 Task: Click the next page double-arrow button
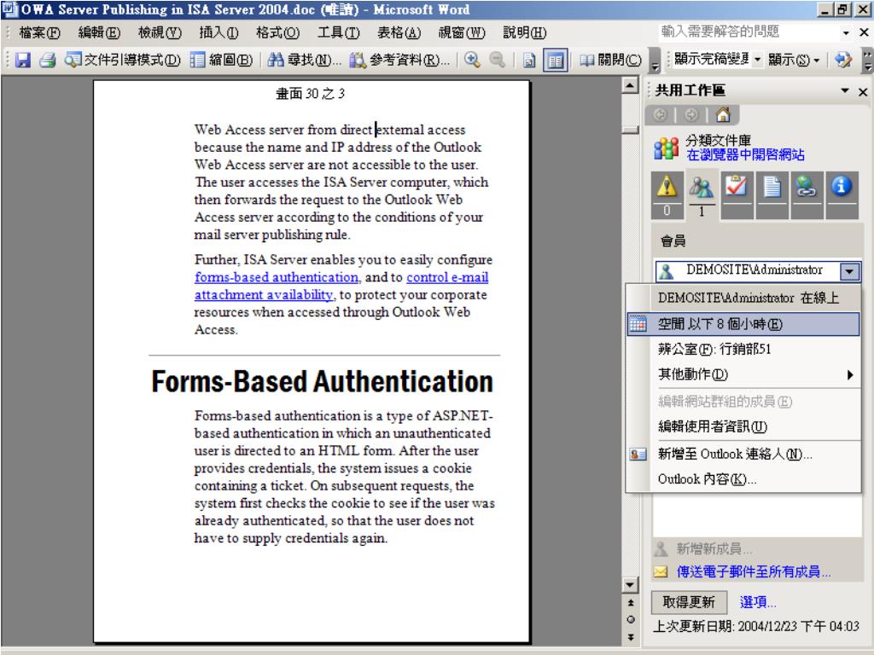click(631, 636)
